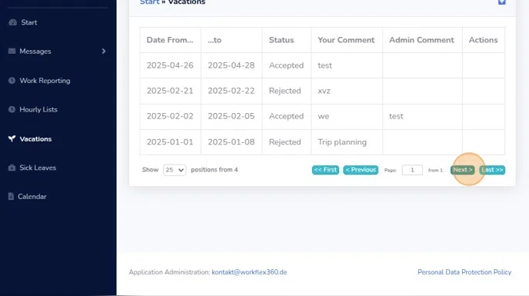Click the 2025-01-08 date cell
Image resolution: width=529 pixels, height=296 pixels.
231,142
